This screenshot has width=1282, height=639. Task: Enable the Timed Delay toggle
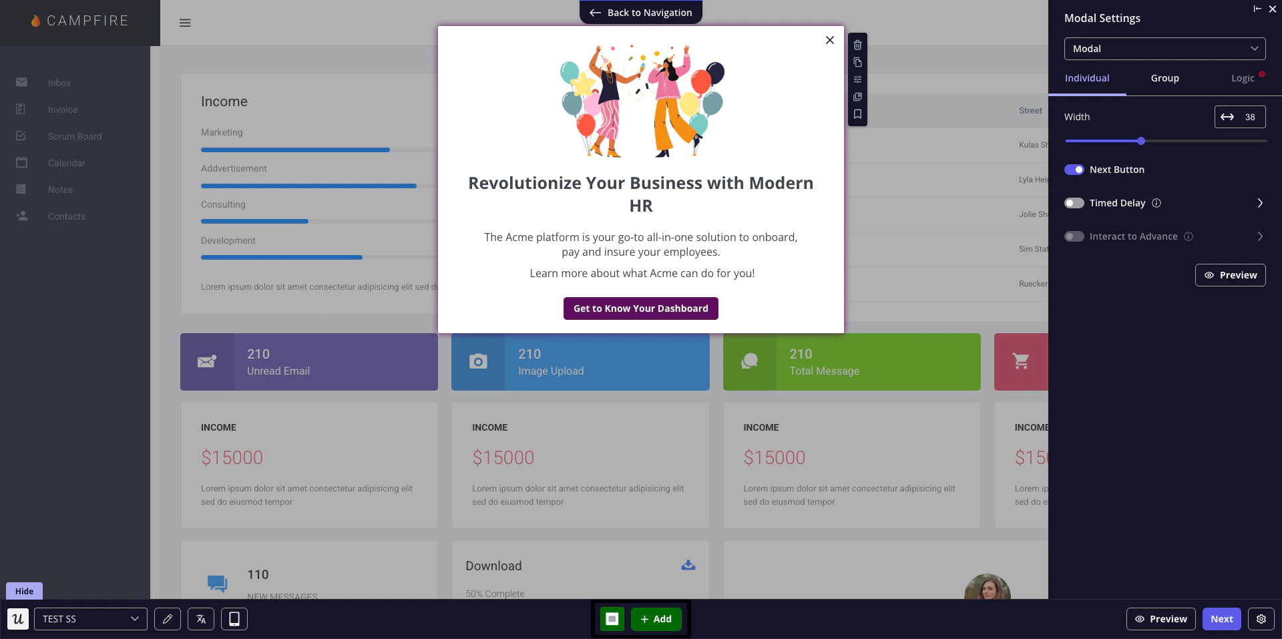(x=1074, y=203)
